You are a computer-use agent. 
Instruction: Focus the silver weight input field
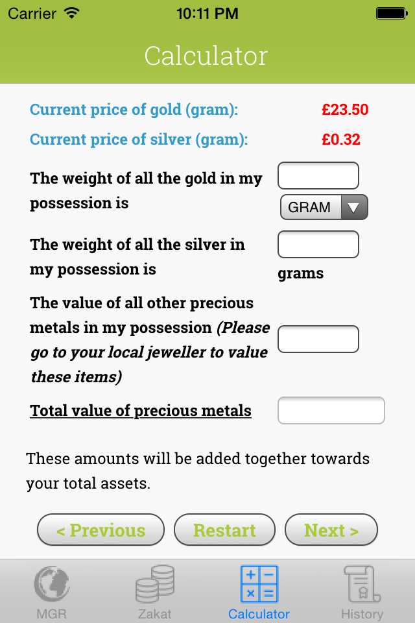(x=318, y=245)
